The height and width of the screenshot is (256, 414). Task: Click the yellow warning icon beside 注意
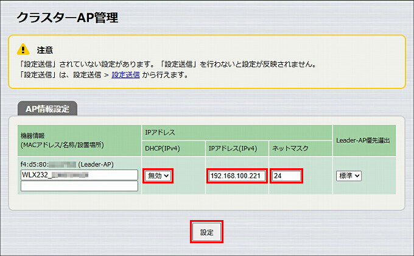[x=23, y=49]
